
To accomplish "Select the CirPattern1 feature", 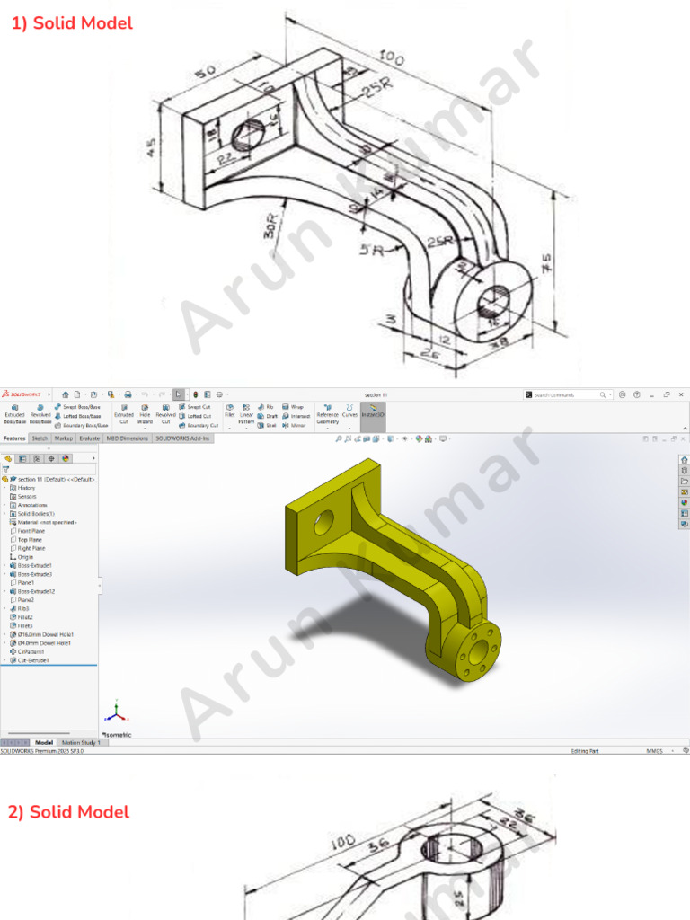I will coord(27,652).
